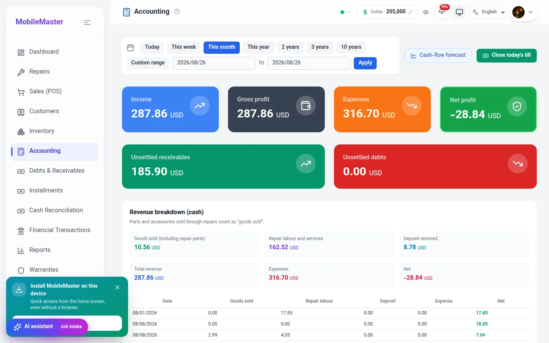
Task: Edit the dollar rate with pencil icon
Action: [410, 12]
